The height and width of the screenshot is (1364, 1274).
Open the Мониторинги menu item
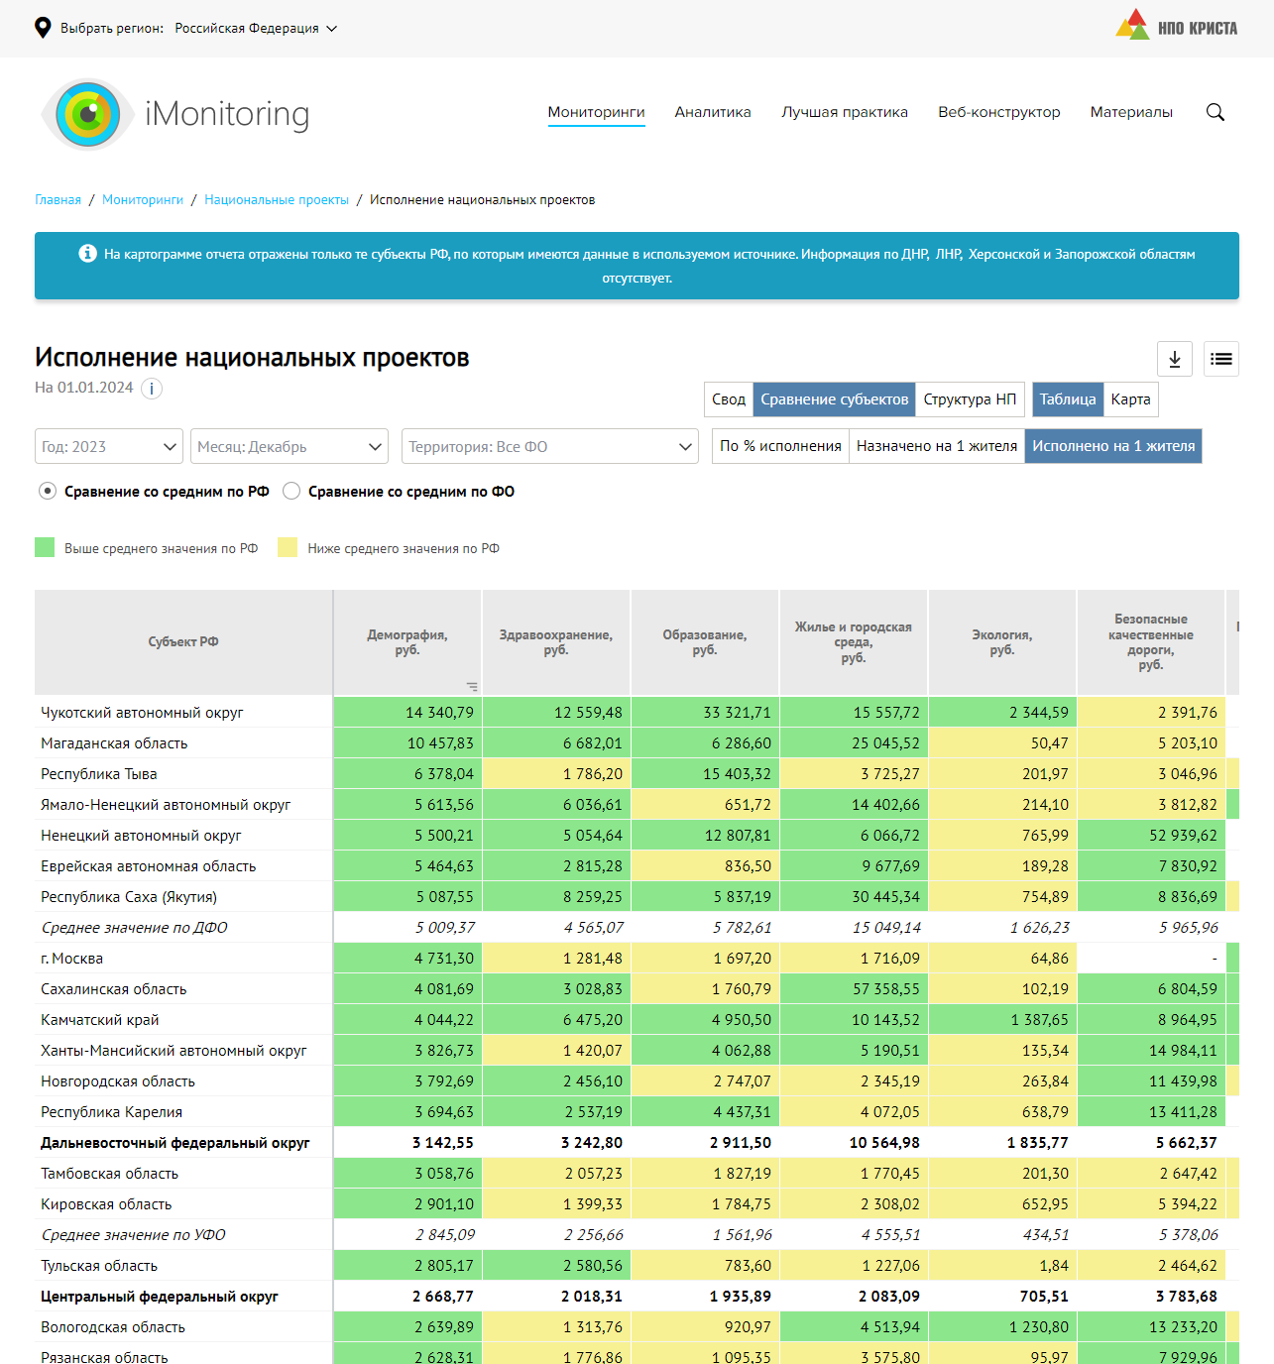pos(597,112)
